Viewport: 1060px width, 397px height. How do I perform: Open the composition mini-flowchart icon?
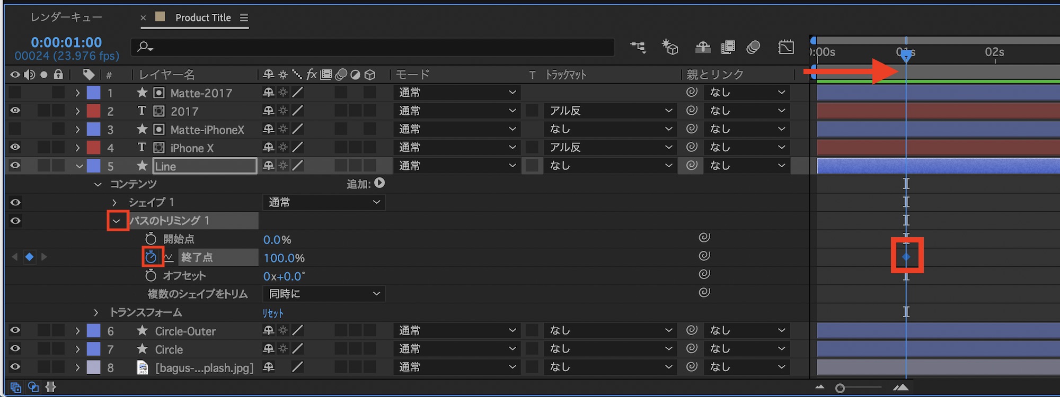638,48
